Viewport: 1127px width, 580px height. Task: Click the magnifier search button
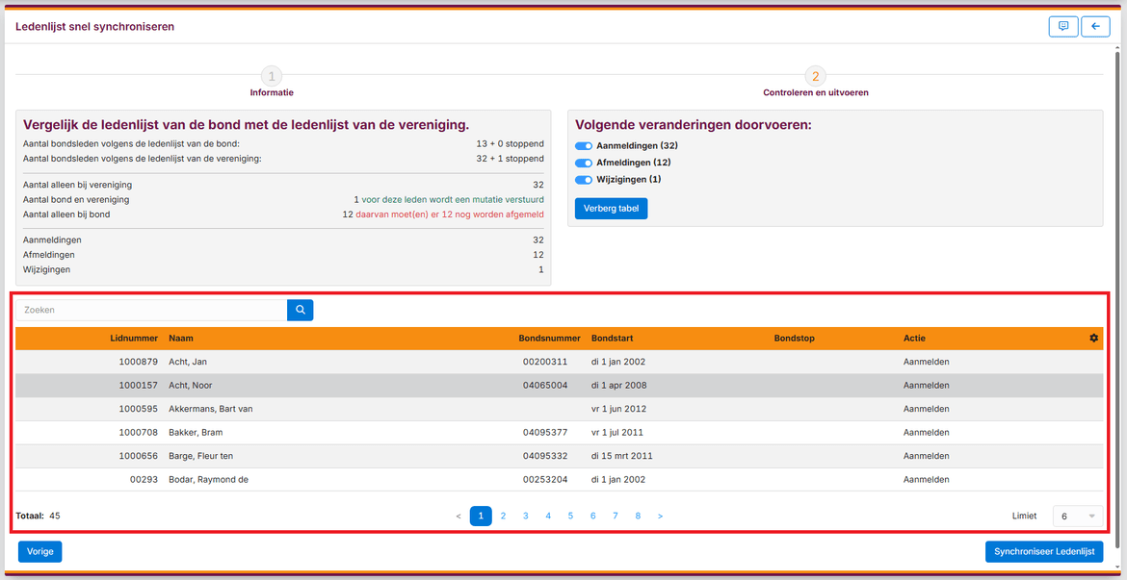coord(300,310)
